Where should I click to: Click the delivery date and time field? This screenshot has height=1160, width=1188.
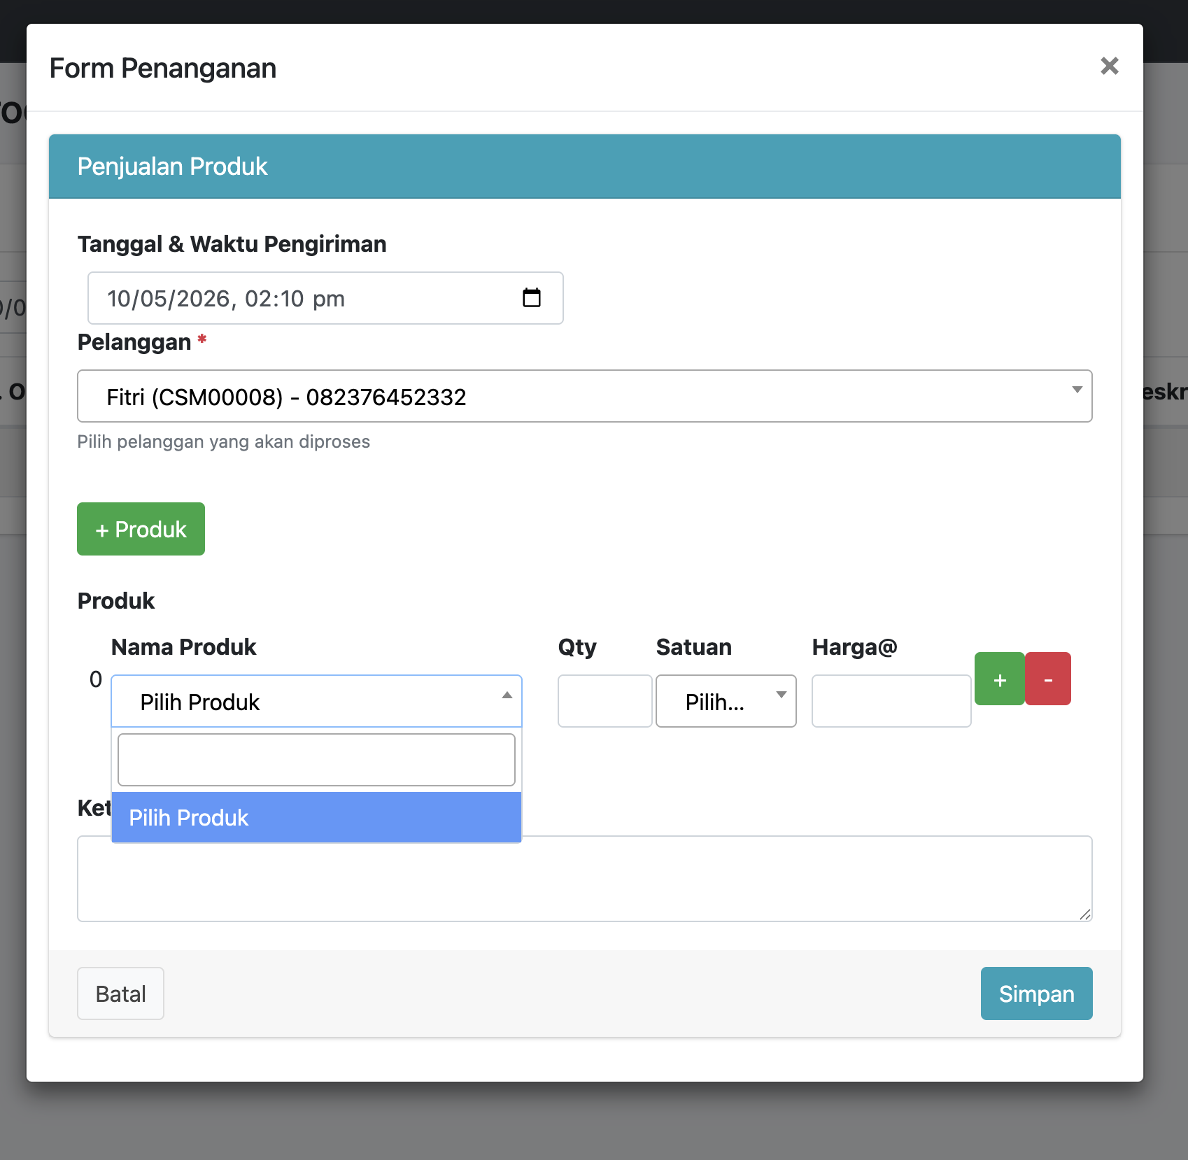tap(325, 298)
